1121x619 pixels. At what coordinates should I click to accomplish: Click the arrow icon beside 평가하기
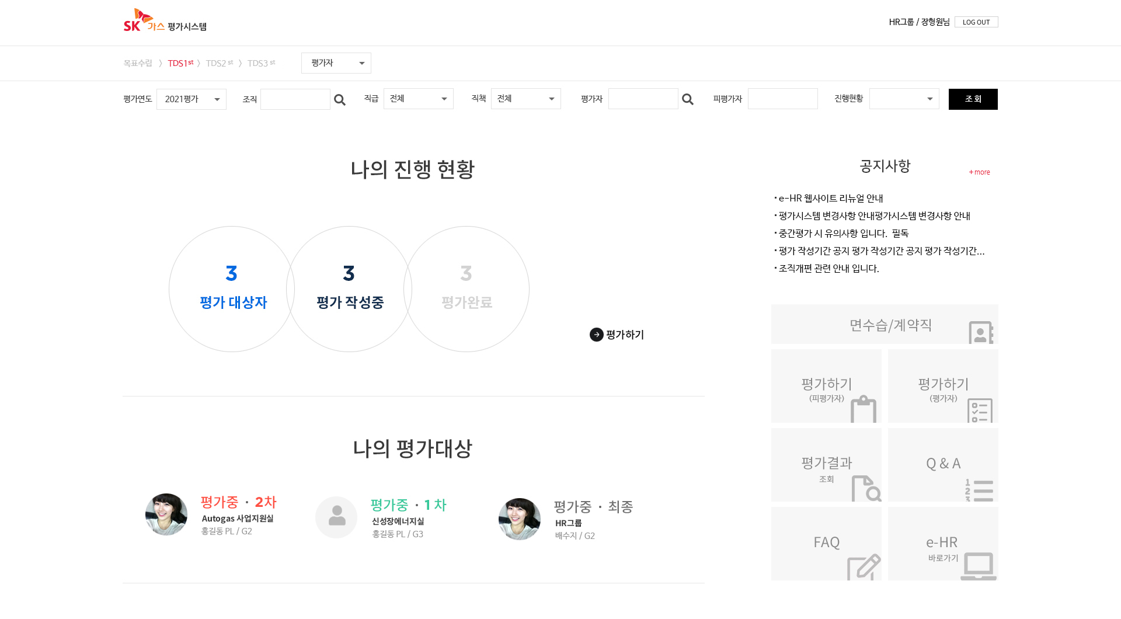coord(596,335)
